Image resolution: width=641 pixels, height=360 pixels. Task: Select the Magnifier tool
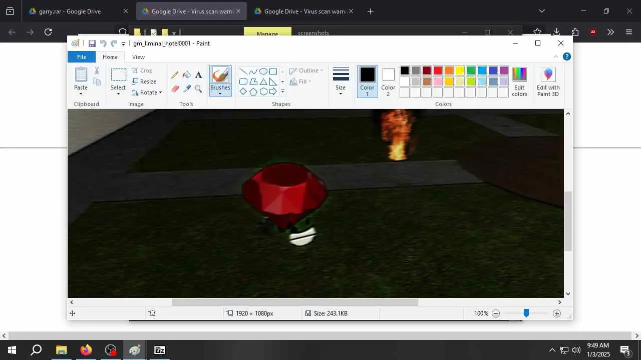(x=198, y=89)
